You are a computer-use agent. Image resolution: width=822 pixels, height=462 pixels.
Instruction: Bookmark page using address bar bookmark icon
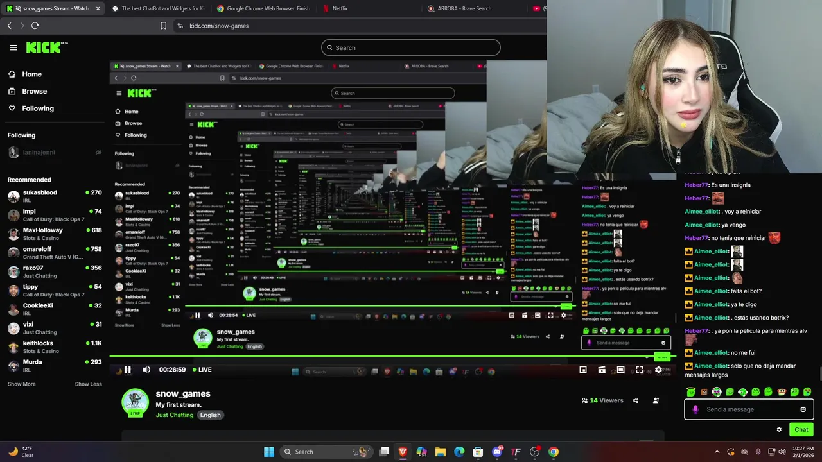tap(163, 26)
